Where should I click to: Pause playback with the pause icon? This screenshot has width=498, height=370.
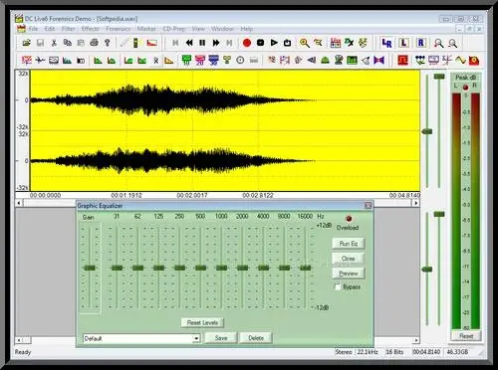pyautogui.click(x=202, y=43)
